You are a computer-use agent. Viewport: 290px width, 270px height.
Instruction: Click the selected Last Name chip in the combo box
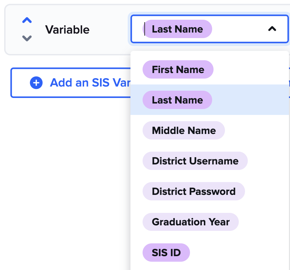(x=177, y=29)
